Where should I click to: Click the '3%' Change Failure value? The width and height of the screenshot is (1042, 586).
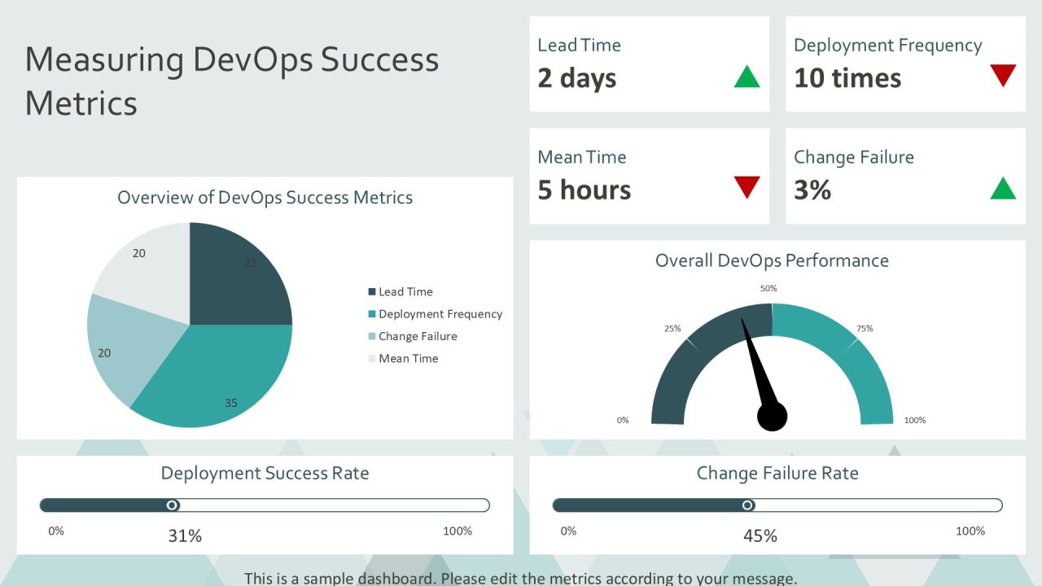point(812,190)
